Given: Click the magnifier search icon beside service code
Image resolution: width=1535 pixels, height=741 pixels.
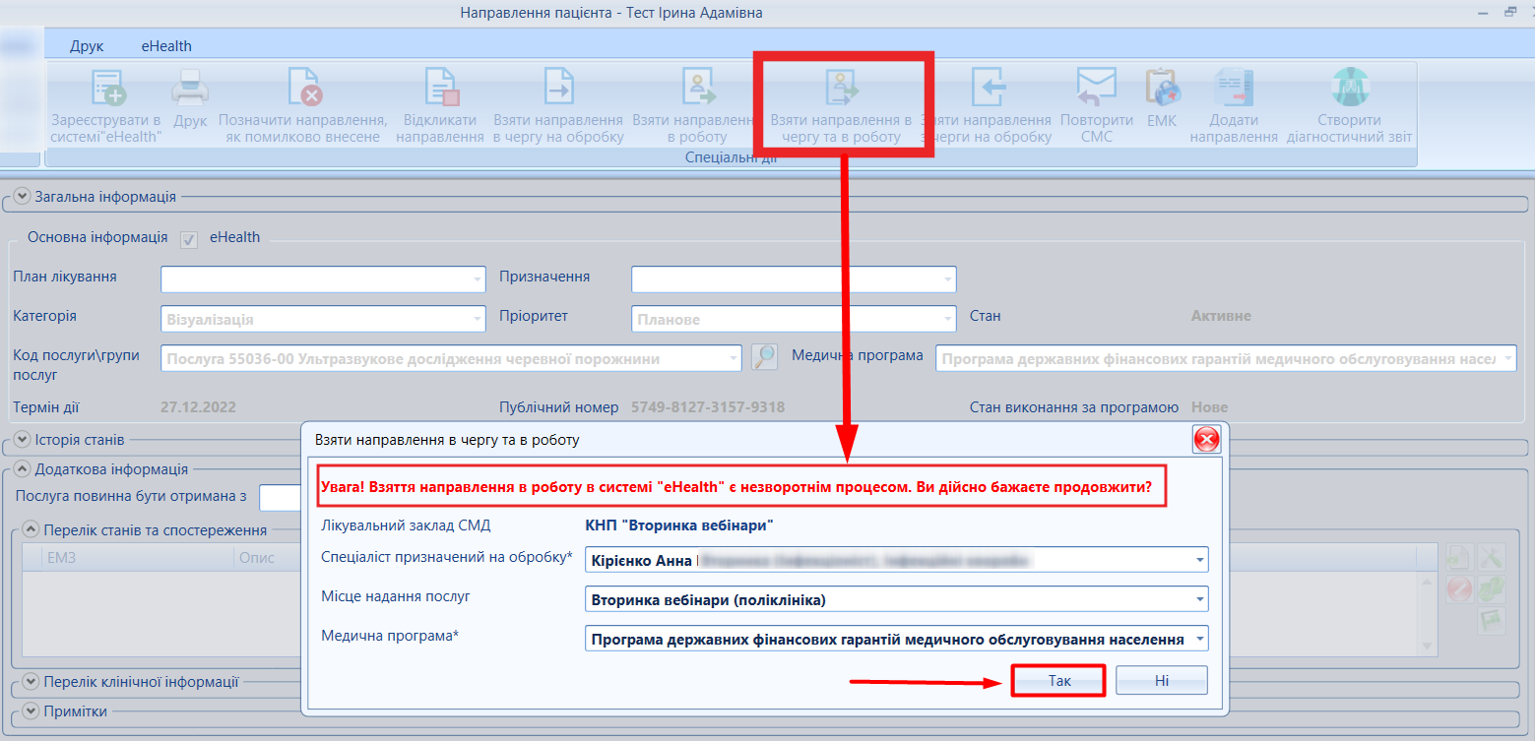Looking at the screenshot, I should [x=764, y=357].
